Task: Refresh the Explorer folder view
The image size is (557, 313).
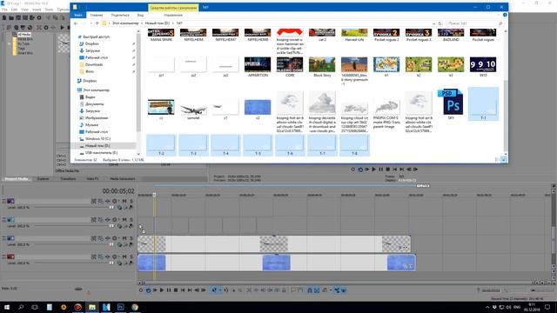Action: click(x=440, y=23)
